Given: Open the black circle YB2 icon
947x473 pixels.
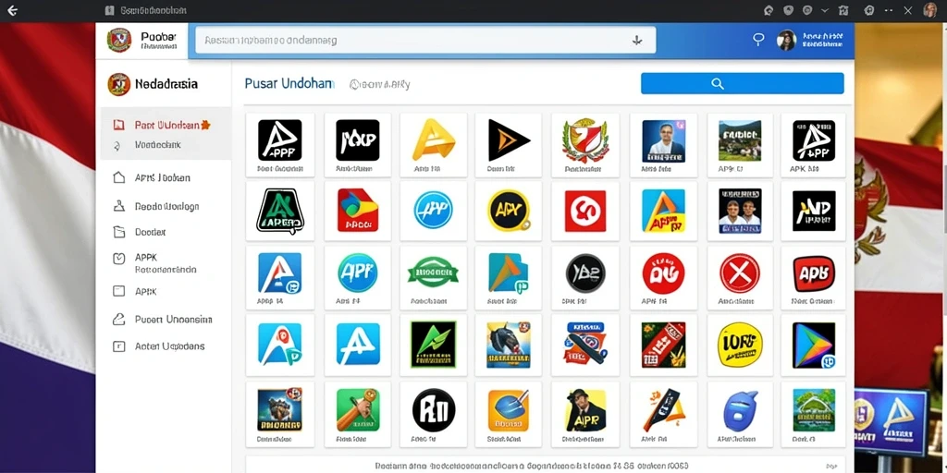Looking at the screenshot, I should point(584,273).
